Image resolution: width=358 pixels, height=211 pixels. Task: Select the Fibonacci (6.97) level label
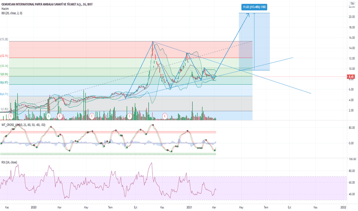4,82
